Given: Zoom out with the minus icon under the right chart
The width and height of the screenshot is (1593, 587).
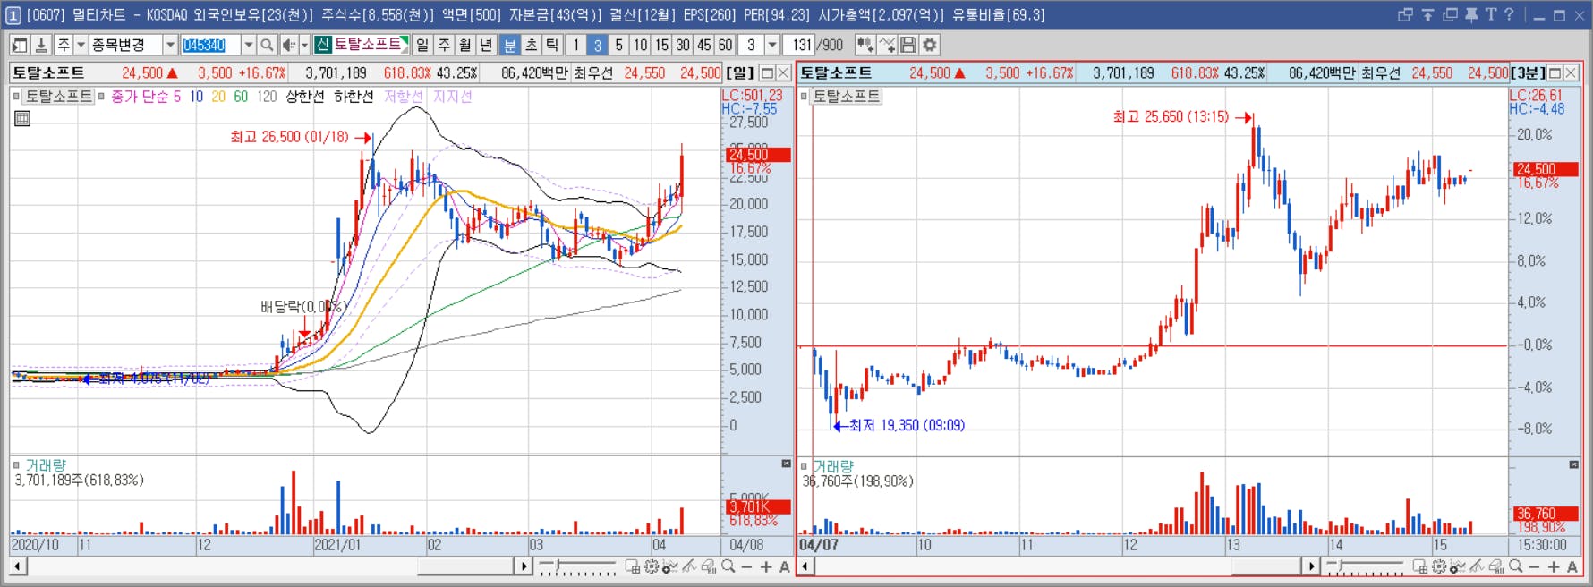Looking at the screenshot, I should [x=1534, y=566].
